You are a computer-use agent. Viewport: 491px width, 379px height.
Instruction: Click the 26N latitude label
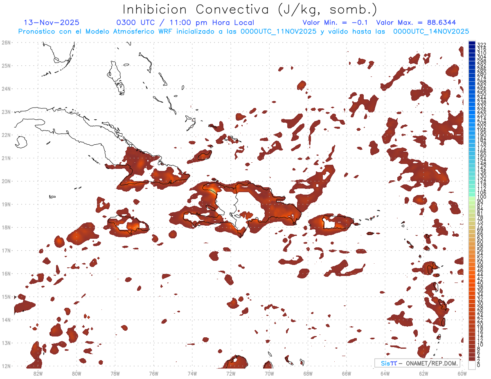click(x=6, y=42)
